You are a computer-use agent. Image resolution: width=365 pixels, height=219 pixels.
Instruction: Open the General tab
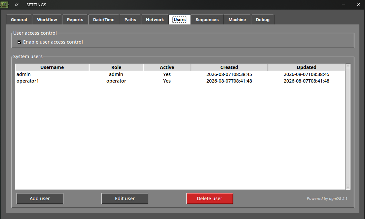pos(19,20)
